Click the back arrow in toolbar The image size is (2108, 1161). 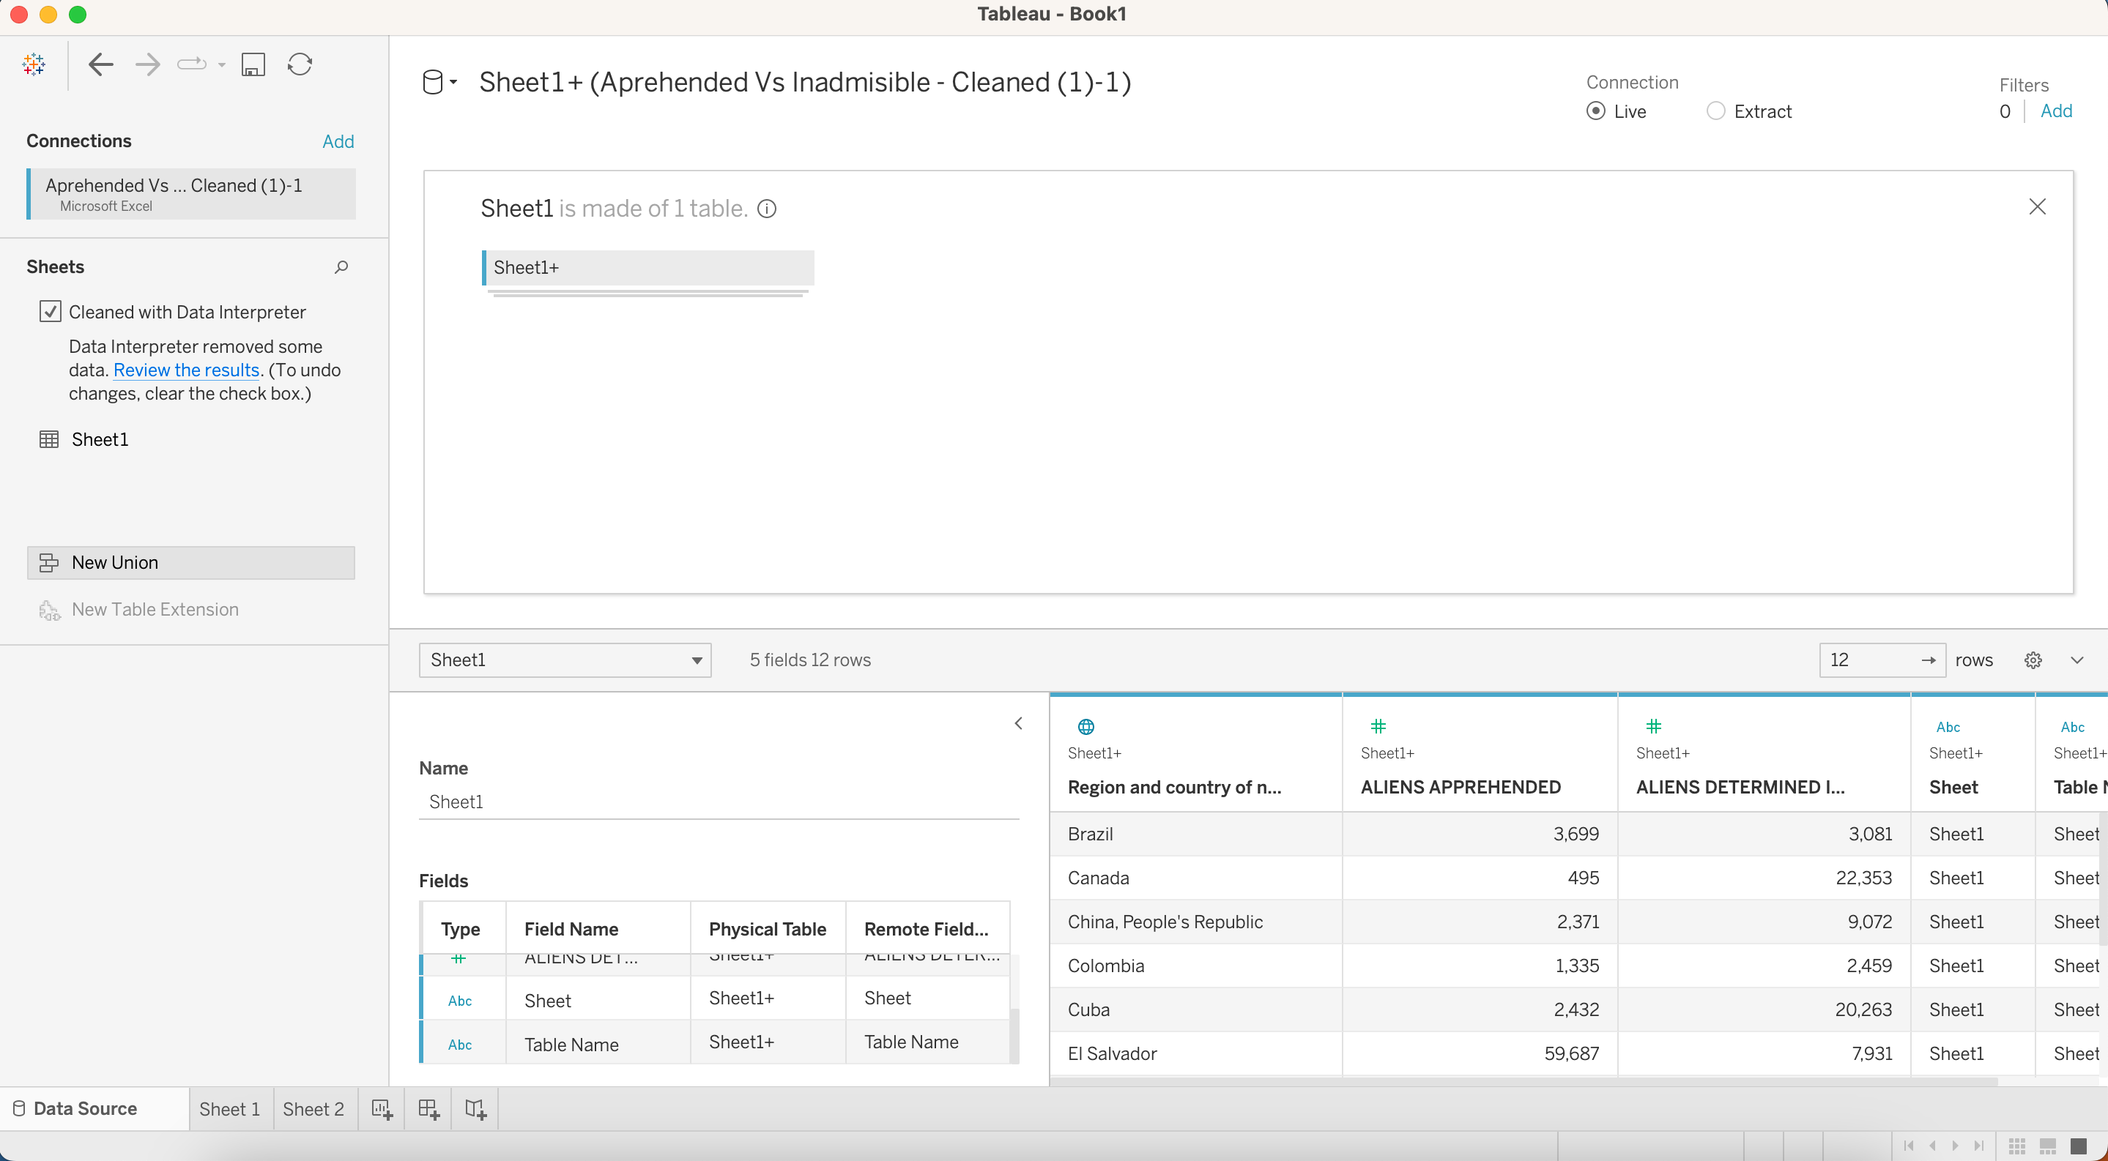(100, 64)
